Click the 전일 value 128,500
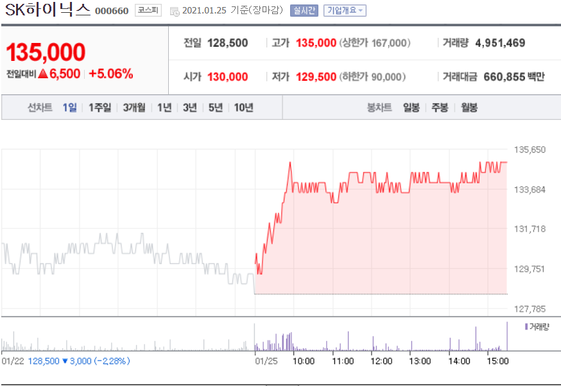This screenshot has height=386, width=561. (228, 43)
